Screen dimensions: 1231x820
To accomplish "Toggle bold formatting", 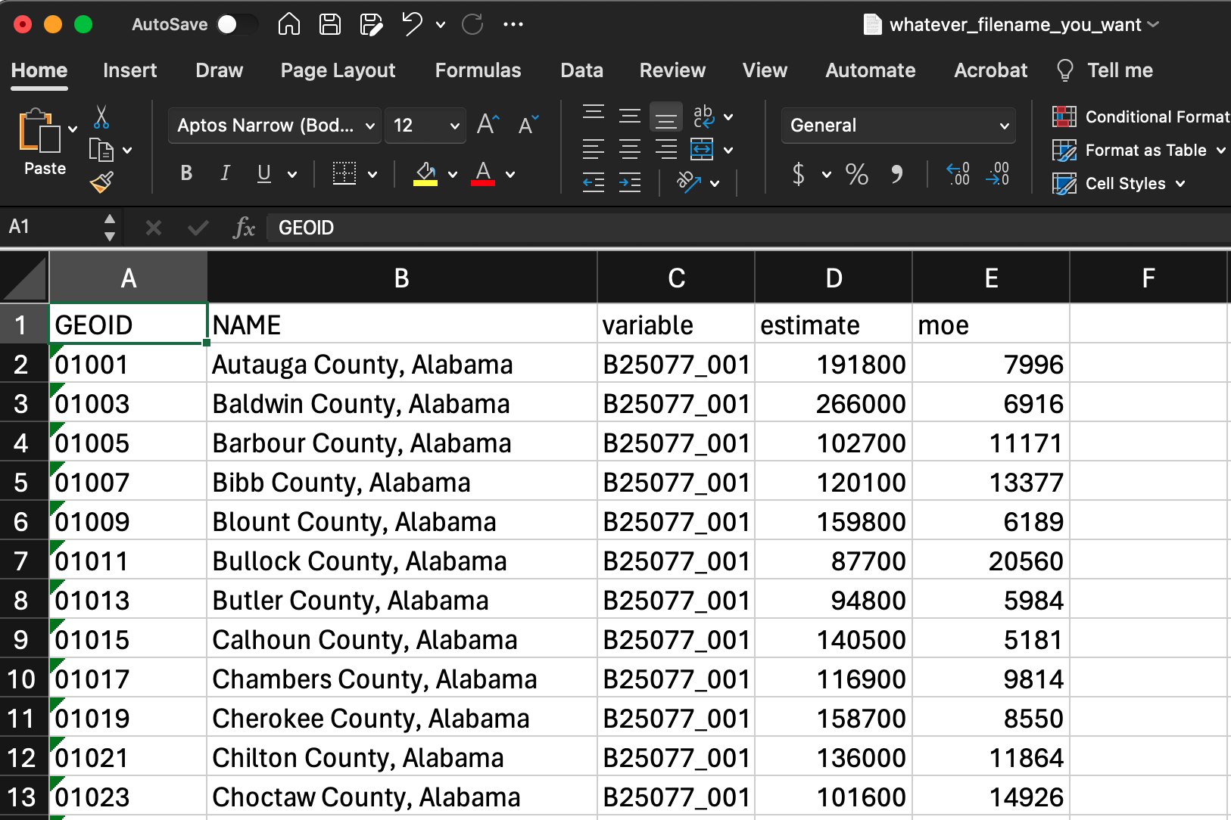I will 186,173.
